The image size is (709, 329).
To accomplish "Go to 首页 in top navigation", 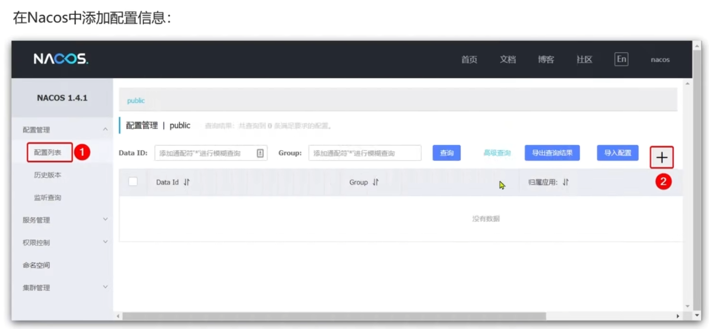I will click(x=469, y=60).
